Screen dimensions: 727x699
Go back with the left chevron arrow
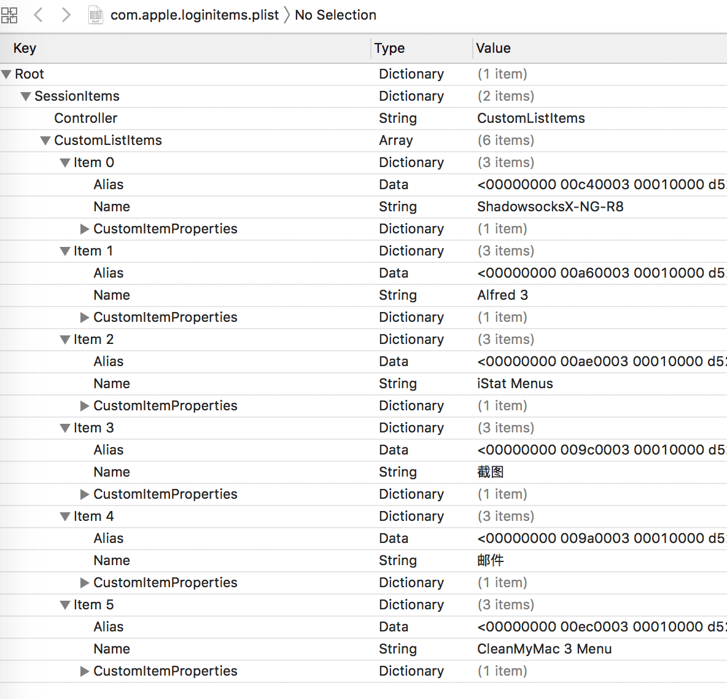[39, 15]
